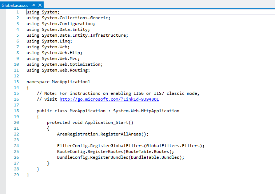Click the 'using System.Web.Mvc;' line

tap(53, 58)
